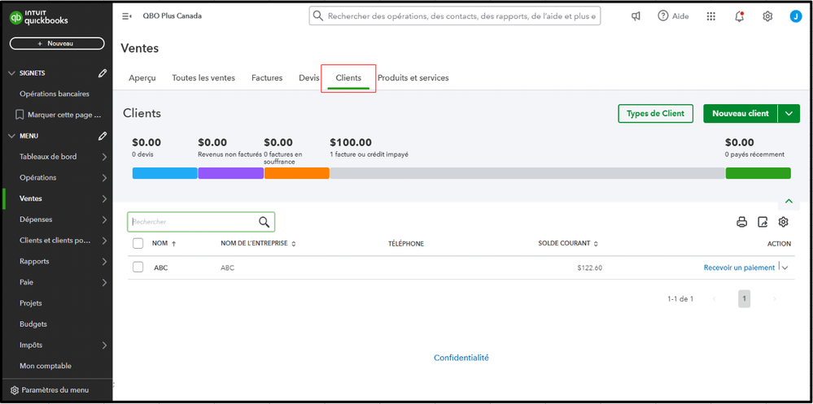Expand Tableaux de bord submenu
This screenshot has height=404, width=813.
[x=104, y=157]
